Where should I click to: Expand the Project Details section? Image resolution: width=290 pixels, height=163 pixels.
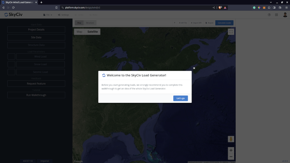[36, 30]
